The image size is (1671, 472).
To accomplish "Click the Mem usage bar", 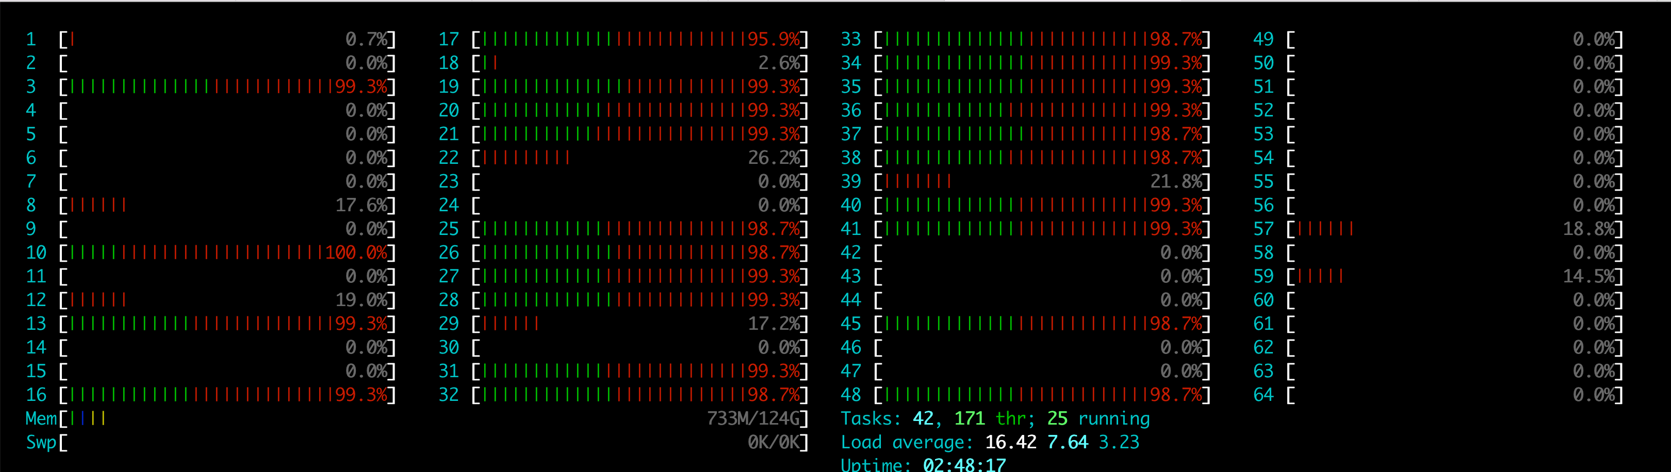I will (x=227, y=418).
